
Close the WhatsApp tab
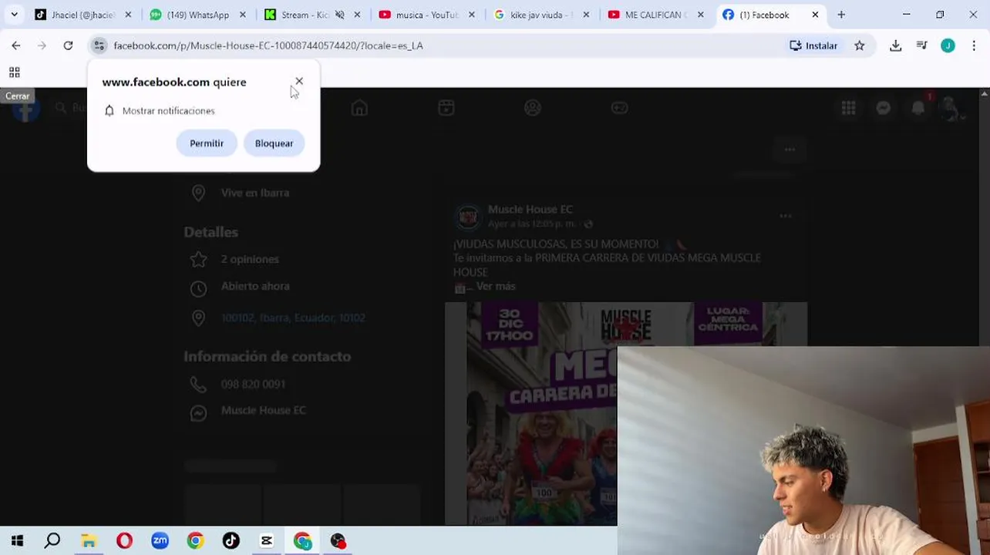(242, 15)
